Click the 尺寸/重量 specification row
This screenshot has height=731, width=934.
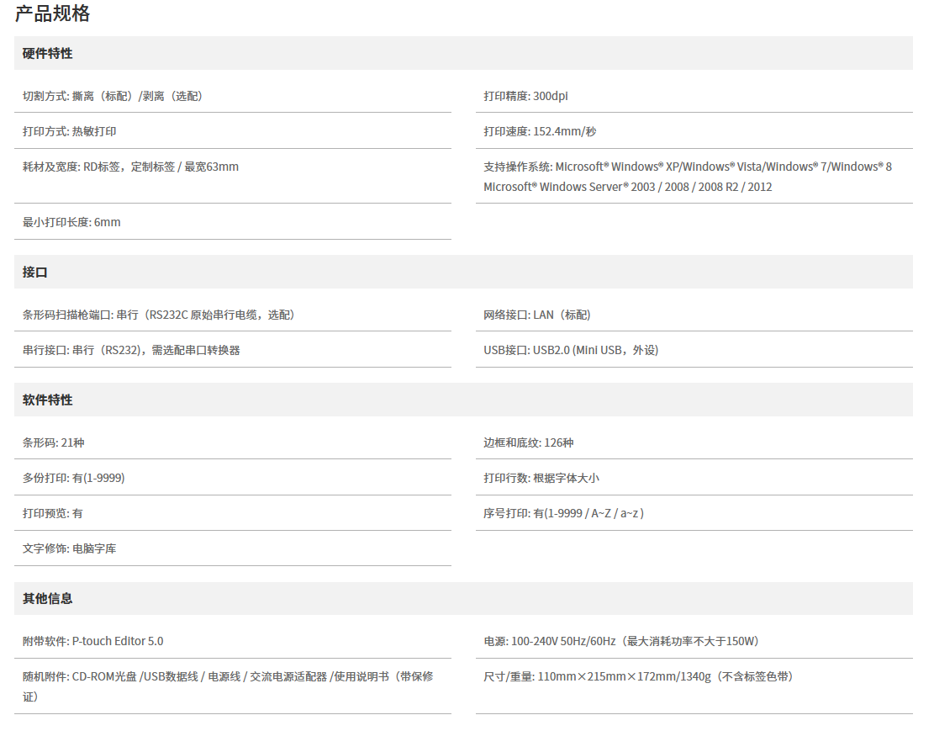point(638,676)
